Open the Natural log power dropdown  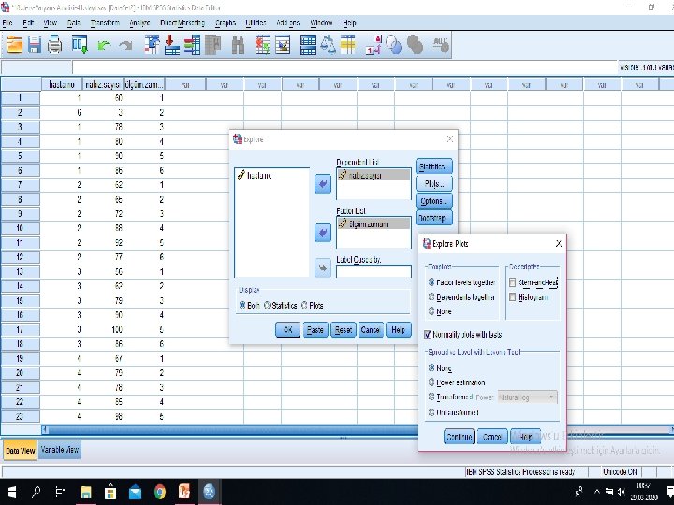(527, 397)
